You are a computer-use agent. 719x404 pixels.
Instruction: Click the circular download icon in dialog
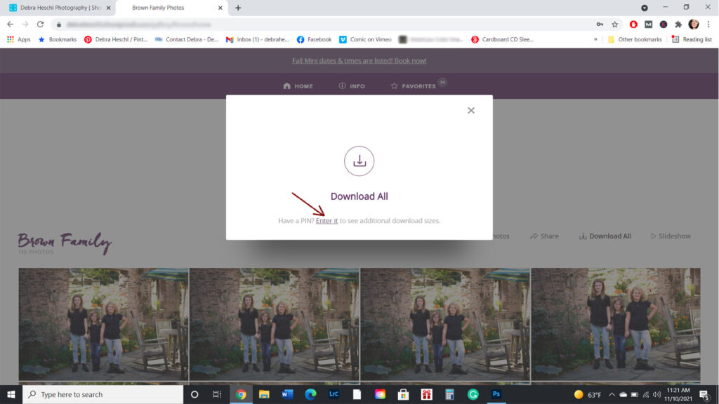pyautogui.click(x=359, y=161)
